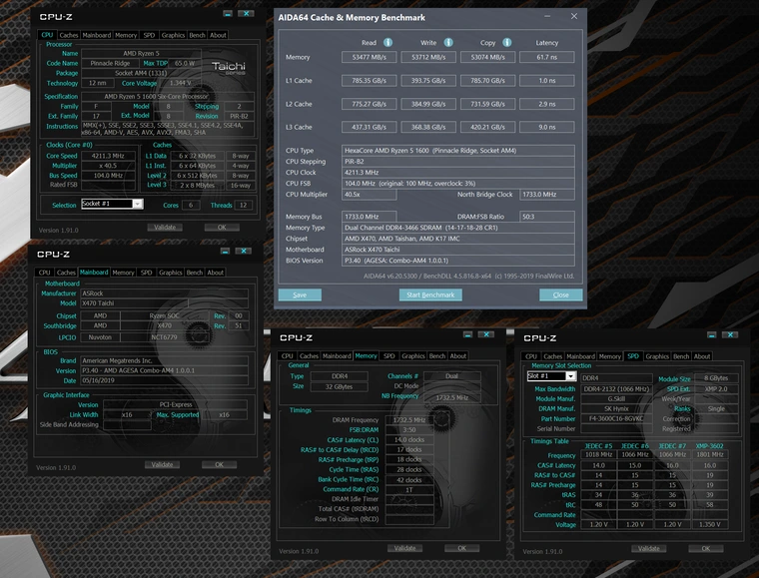Click the Threads value field showing 12
The width and height of the screenshot is (759, 578).
pyautogui.click(x=243, y=205)
